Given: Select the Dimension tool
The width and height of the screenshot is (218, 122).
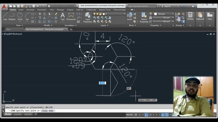Looking at the screenshot, I should coord(71,16).
